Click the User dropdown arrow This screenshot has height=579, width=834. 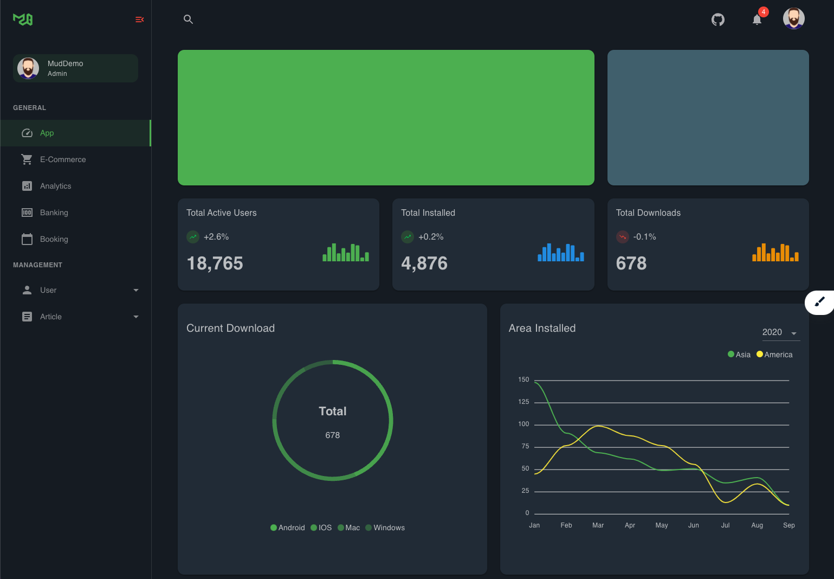point(136,290)
